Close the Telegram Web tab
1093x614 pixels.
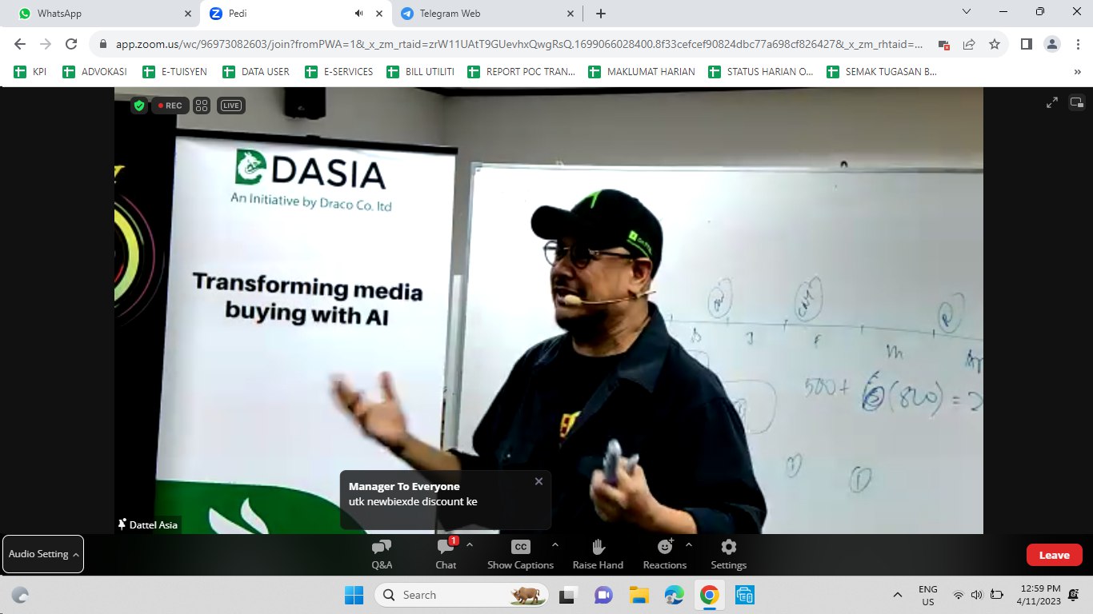(571, 14)
